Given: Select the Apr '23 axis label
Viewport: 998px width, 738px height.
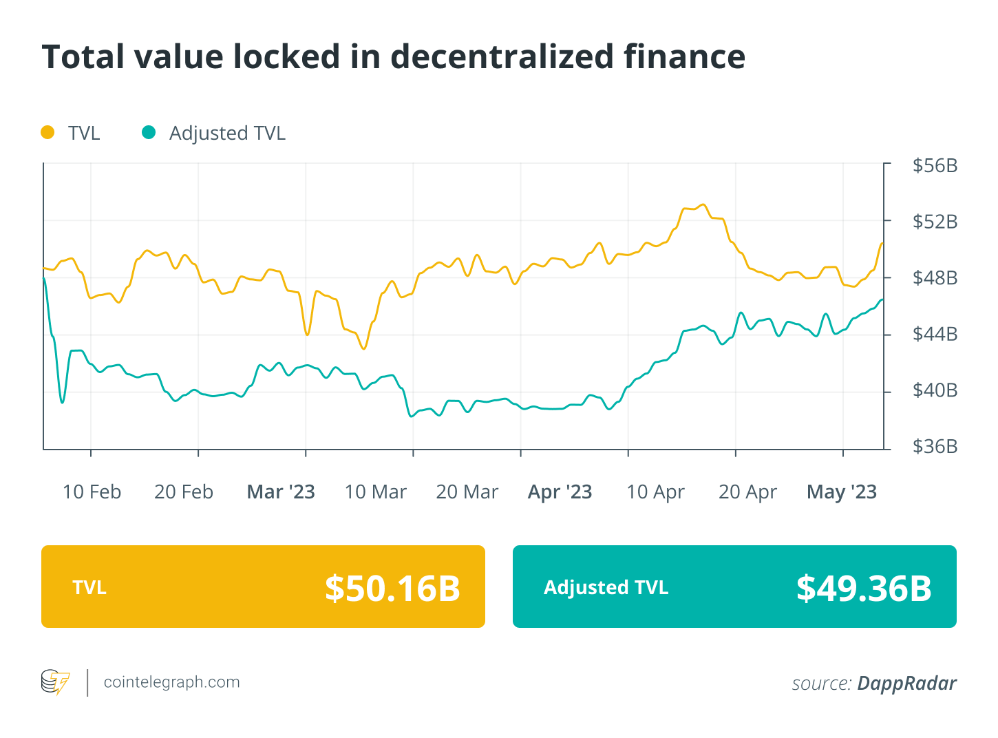Looking at the screenshot, I should point(560,492).
